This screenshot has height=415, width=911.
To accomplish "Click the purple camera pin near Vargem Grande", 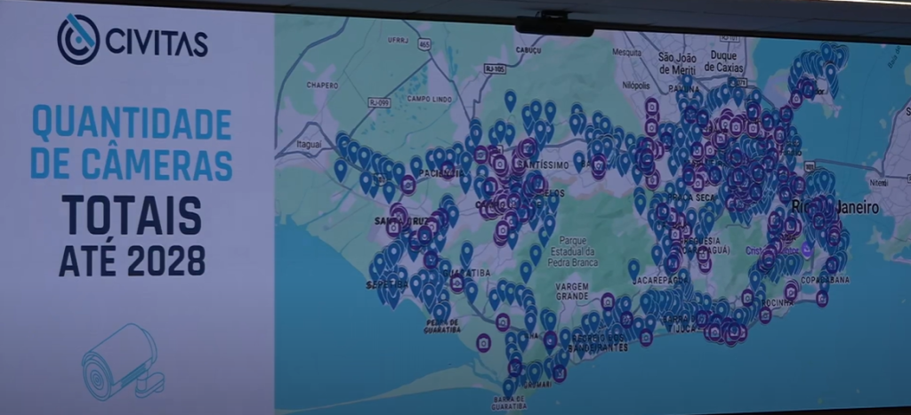I will pos(608,302).
